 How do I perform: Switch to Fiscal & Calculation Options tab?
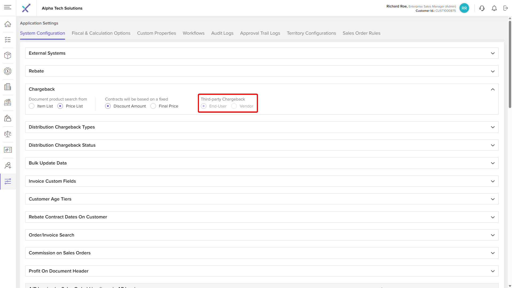pyautogui.click(x=101, y=33)
